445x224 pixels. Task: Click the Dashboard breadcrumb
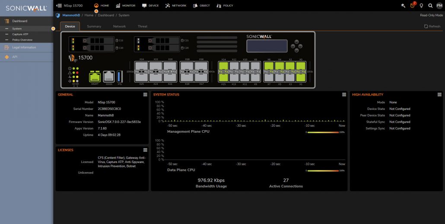[106, 15]
